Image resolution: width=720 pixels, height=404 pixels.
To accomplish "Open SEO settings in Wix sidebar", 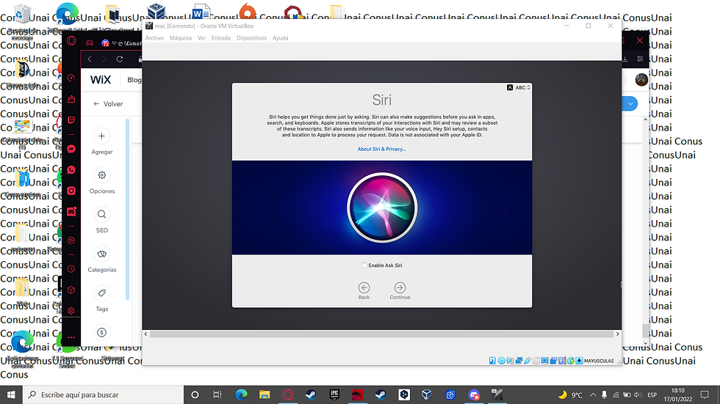I will coord(102,214).
